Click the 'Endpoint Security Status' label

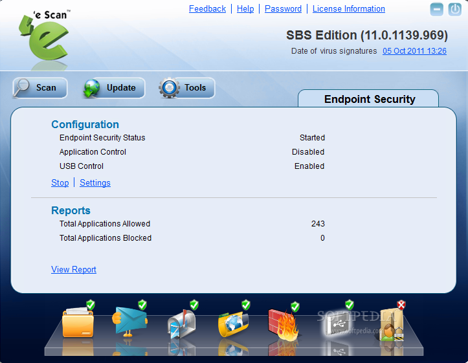tap(102, 138)
